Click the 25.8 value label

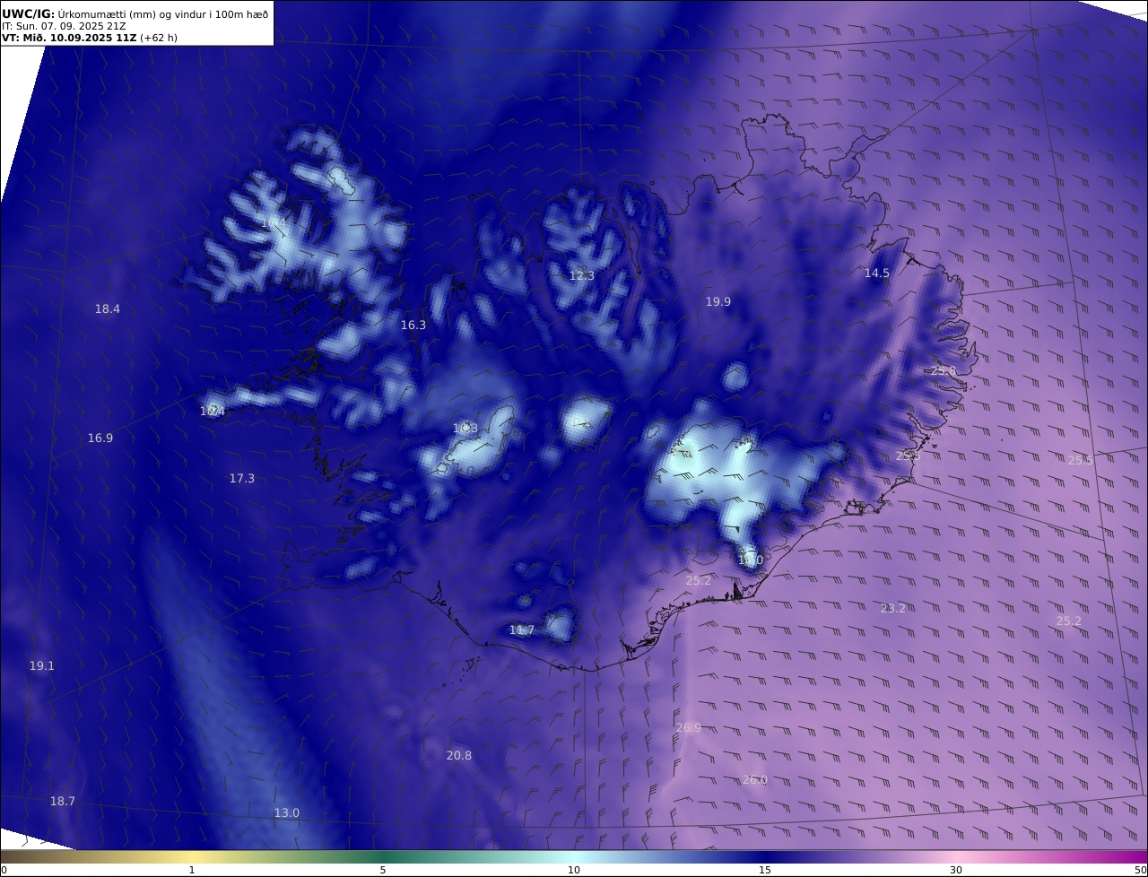click(x=944, y=371)
